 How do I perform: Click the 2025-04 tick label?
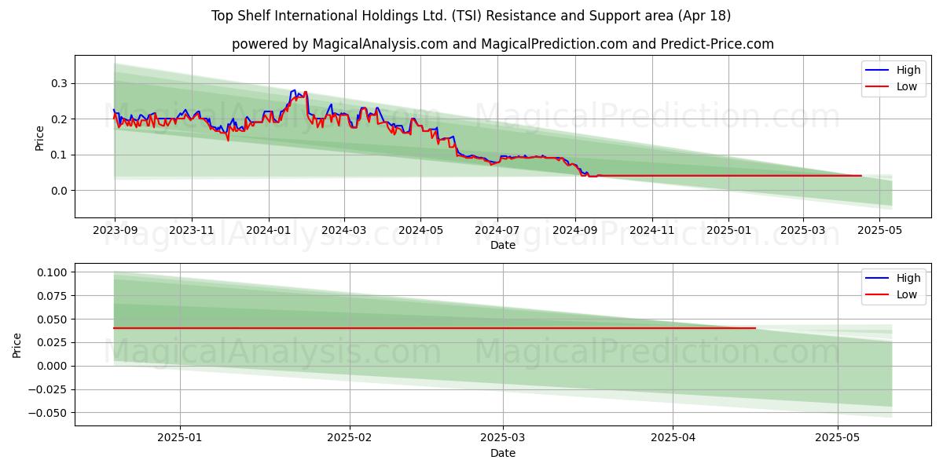click(672, 438)
